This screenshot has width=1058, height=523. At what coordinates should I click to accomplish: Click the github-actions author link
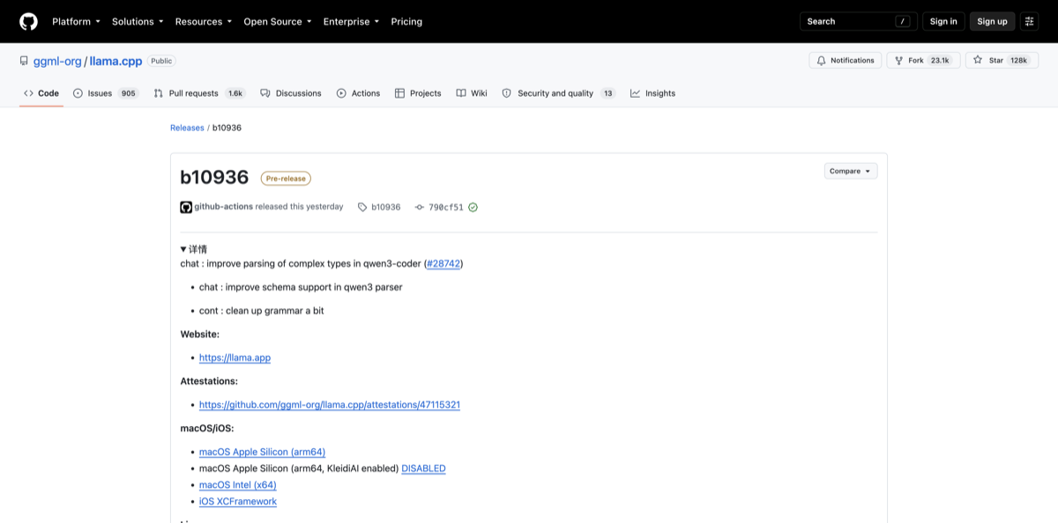[x=223, y=207]
